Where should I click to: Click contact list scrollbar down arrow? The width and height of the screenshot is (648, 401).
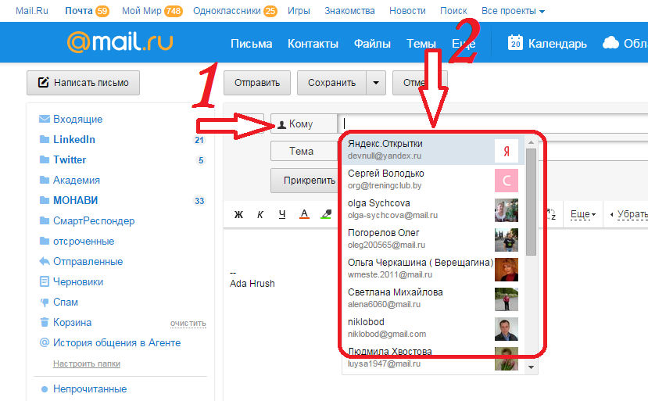(x=531, y=367)
